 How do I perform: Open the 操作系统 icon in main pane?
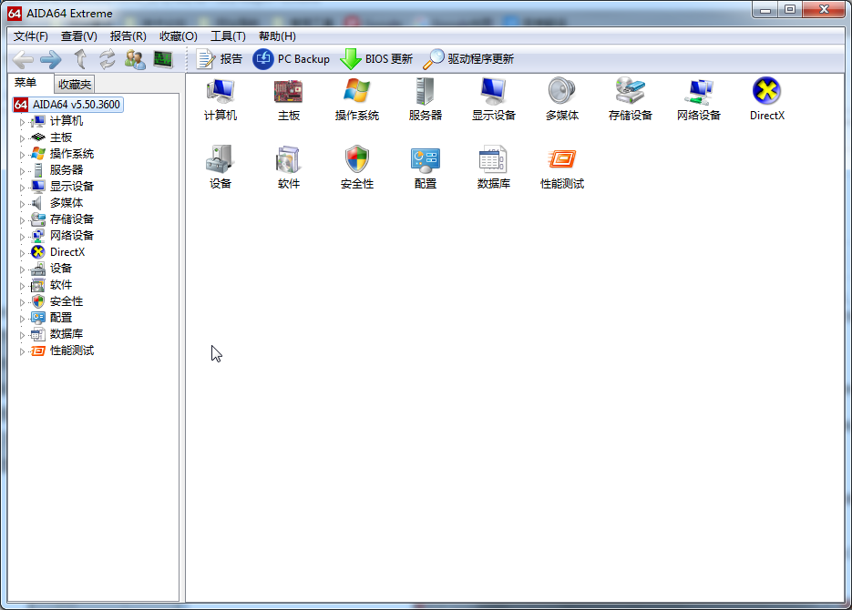point(357,100)
